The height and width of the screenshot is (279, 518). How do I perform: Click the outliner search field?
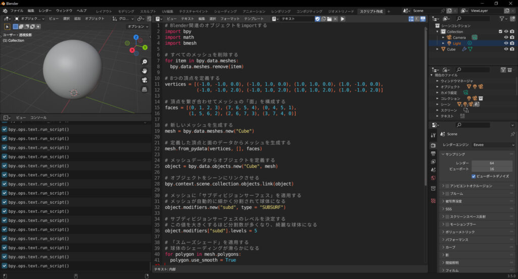473,19
